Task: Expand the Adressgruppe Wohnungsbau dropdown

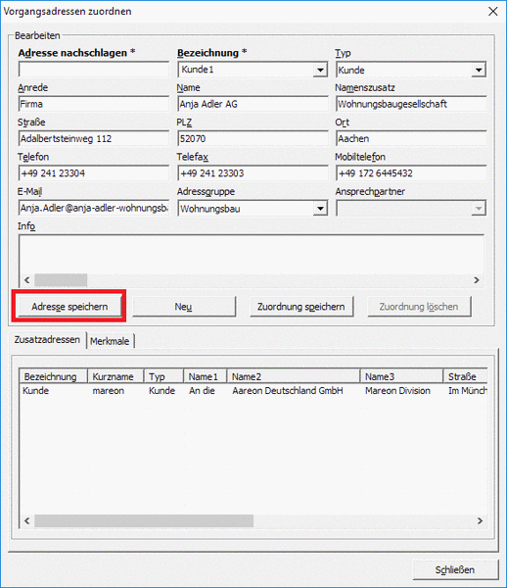Action: click(x=320, y=208)
